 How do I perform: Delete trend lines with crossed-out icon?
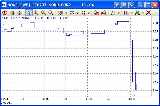pyautogui.click(x=149, y=13)
